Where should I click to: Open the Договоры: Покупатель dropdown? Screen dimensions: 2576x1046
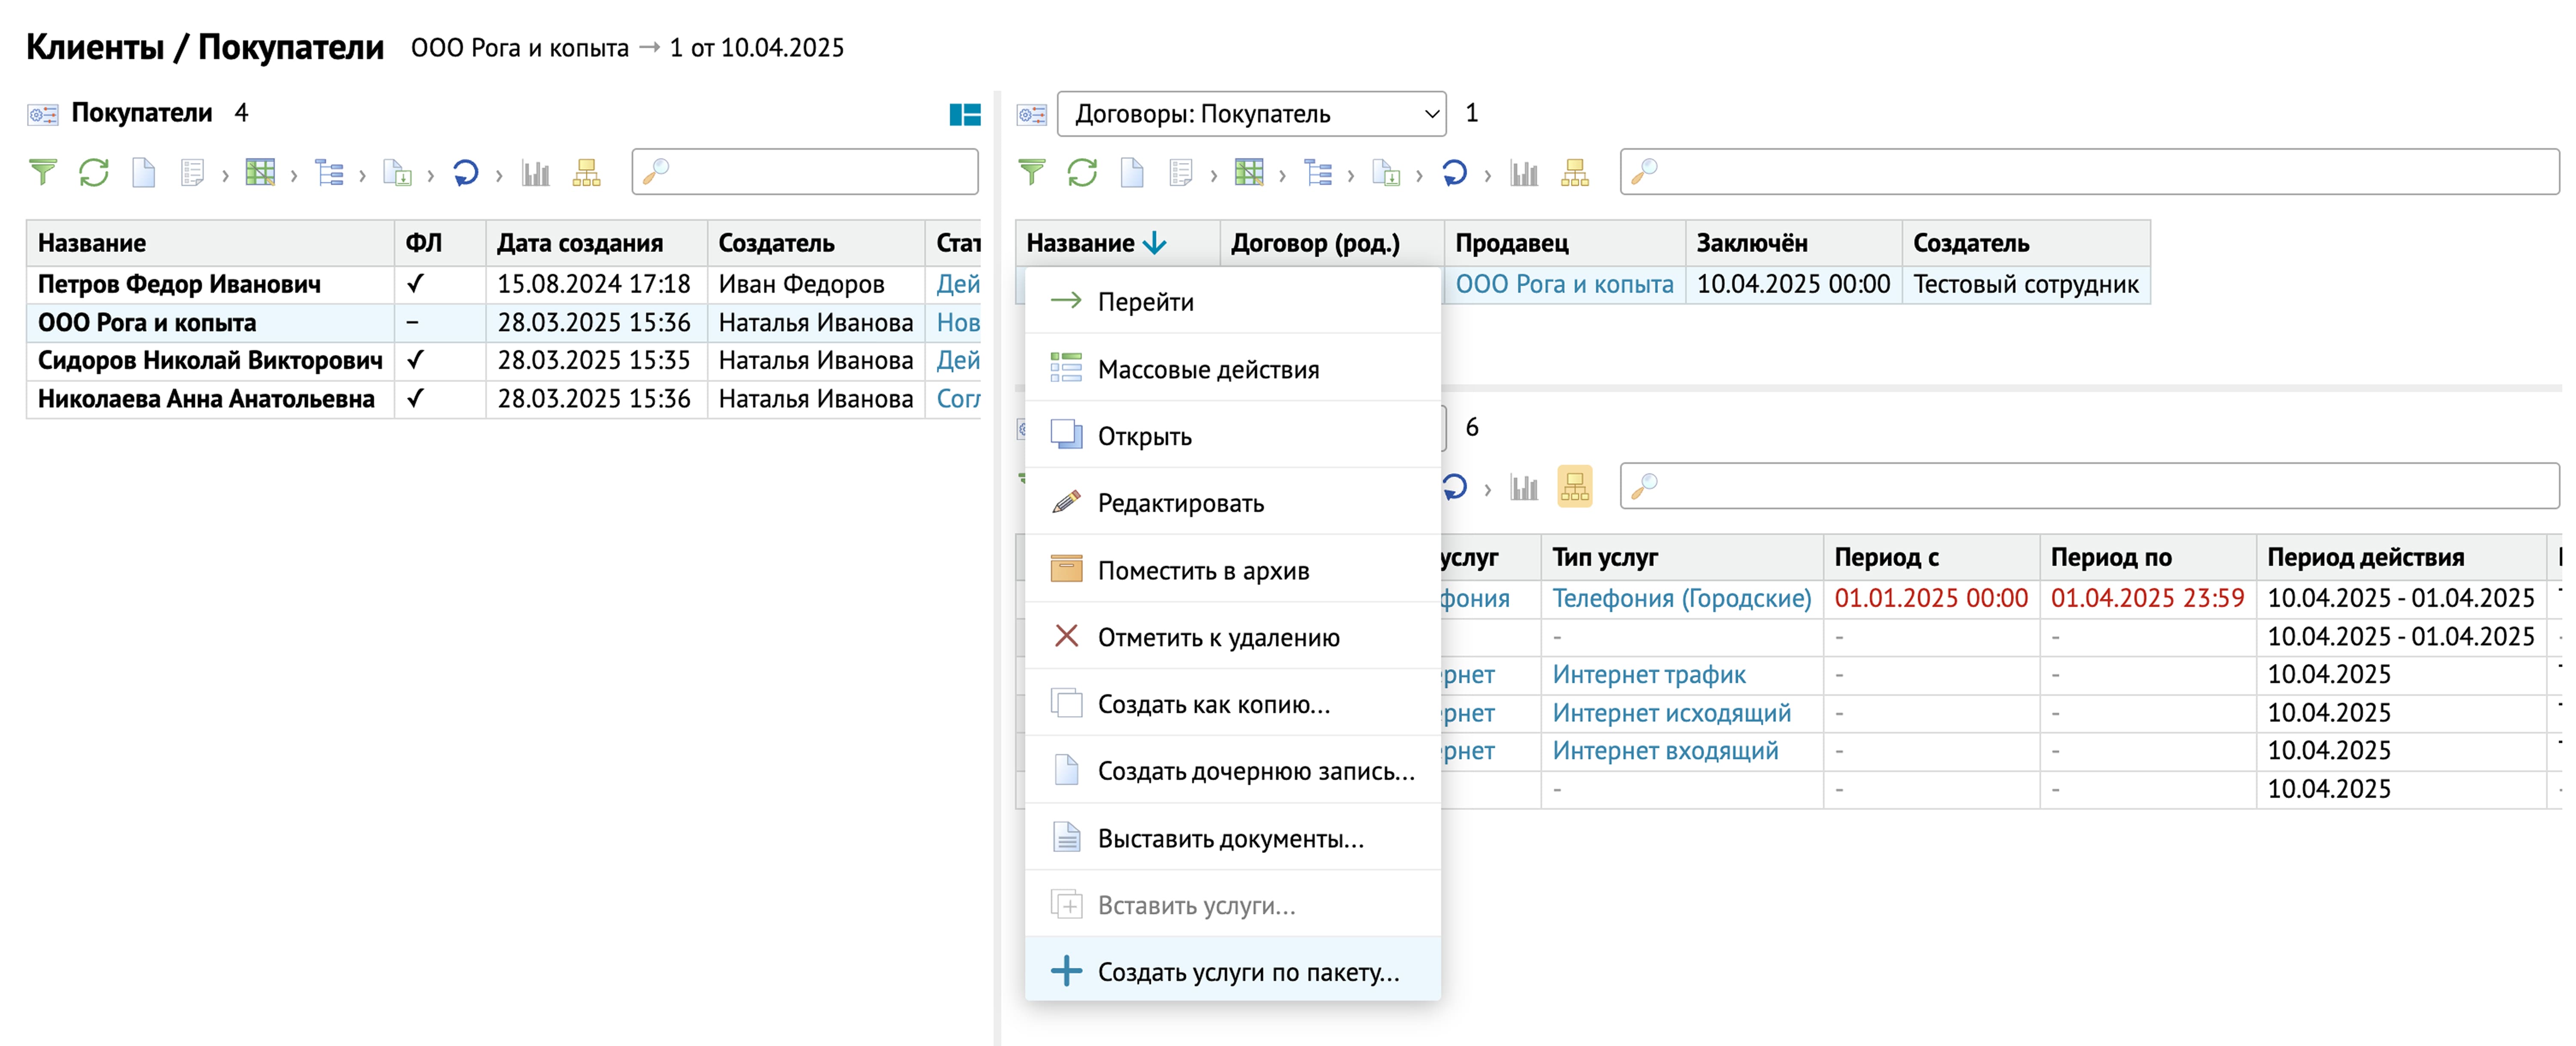tap(1251, 114)
